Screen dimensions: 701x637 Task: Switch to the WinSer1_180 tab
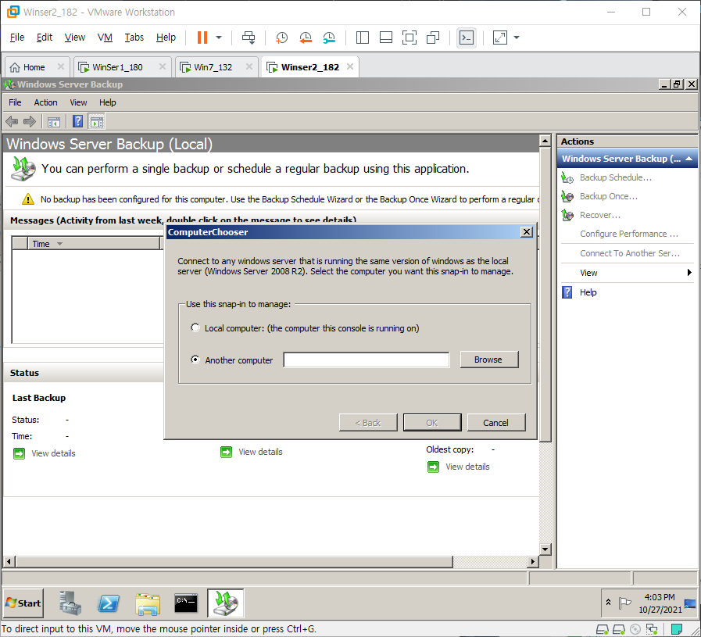(117, 67)
